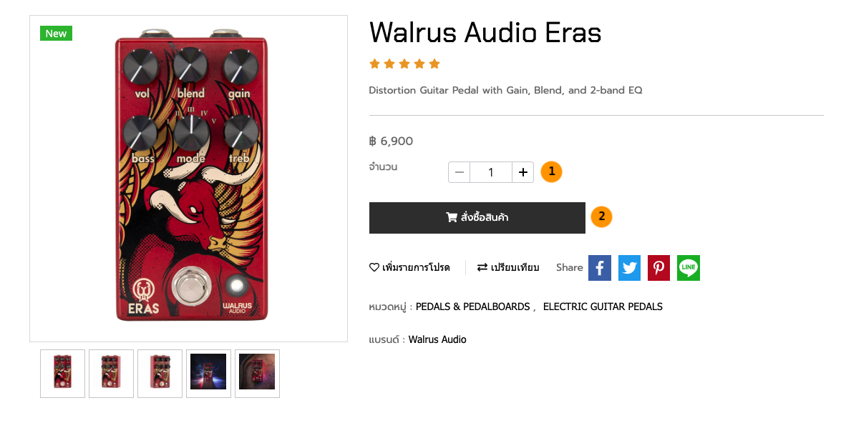841x448 pixels.
Task: Pin product using Pinterest icon
Action: [658, 268]
